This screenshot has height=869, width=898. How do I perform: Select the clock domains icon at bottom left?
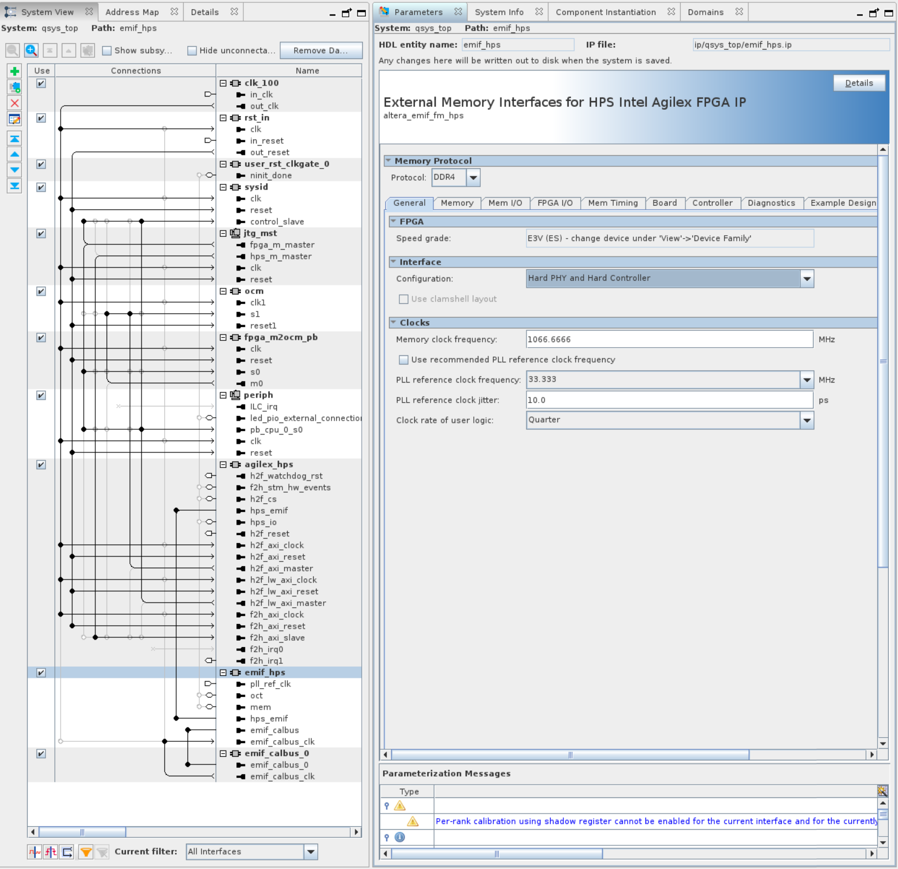tap(35, 852)
